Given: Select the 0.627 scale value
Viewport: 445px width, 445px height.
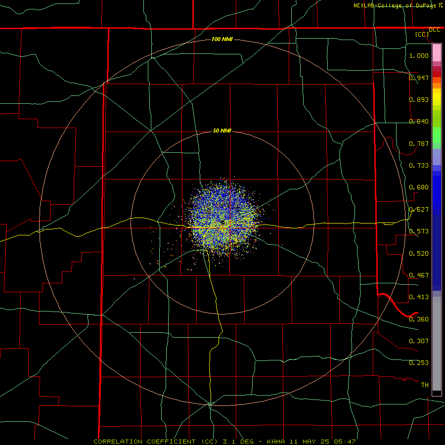Looking at the screenshot, I should pyautogui.click(x=419, y=209).
